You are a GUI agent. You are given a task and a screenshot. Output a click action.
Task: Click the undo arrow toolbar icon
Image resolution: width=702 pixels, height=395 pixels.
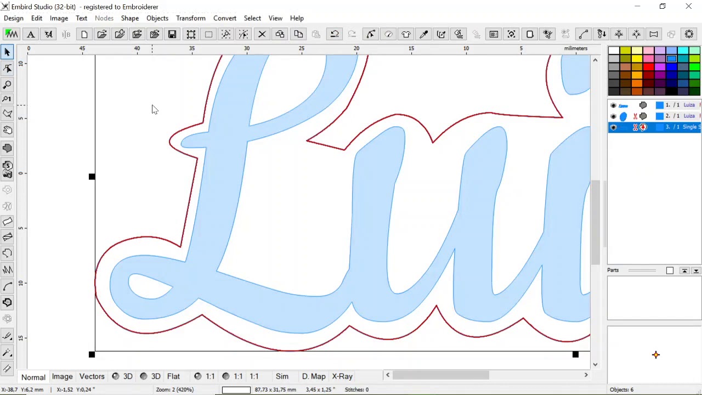point(334,34)
